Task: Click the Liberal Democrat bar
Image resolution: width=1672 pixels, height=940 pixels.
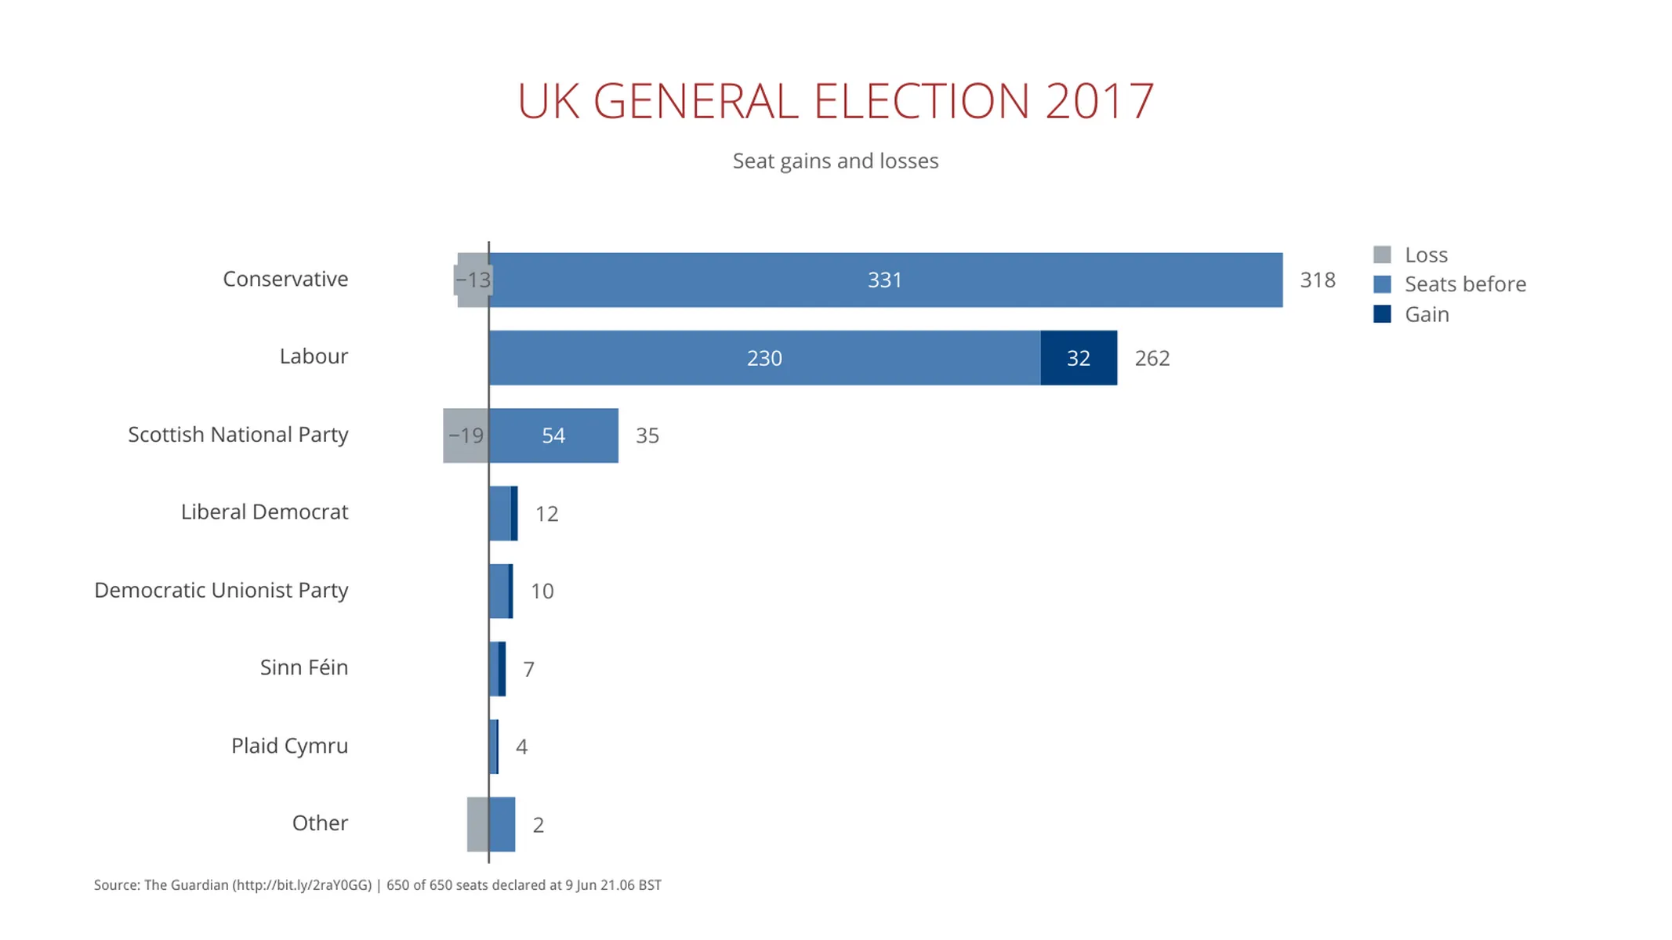Action: click(500, 513)
